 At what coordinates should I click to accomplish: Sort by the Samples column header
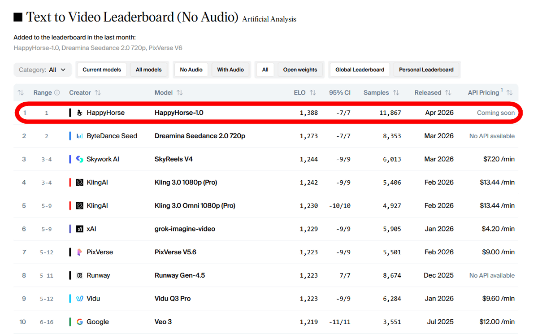[x=376, y=93]
